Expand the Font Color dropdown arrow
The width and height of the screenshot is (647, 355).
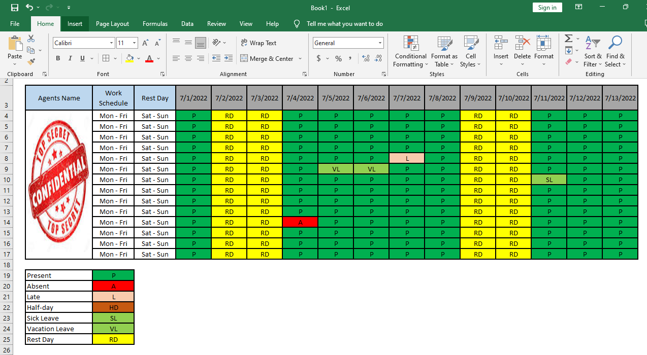point(158,59)
